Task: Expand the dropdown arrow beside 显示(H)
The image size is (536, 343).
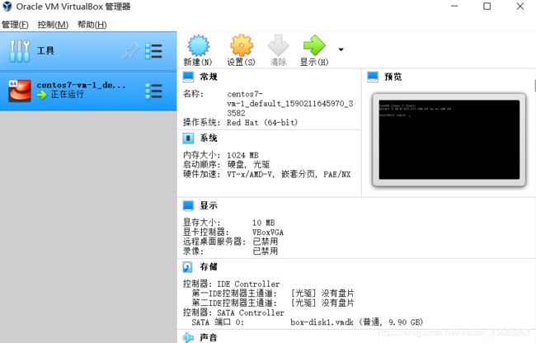Action: (341, 49)
